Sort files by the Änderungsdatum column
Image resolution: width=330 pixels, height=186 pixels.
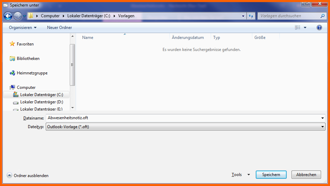point(188,38)
